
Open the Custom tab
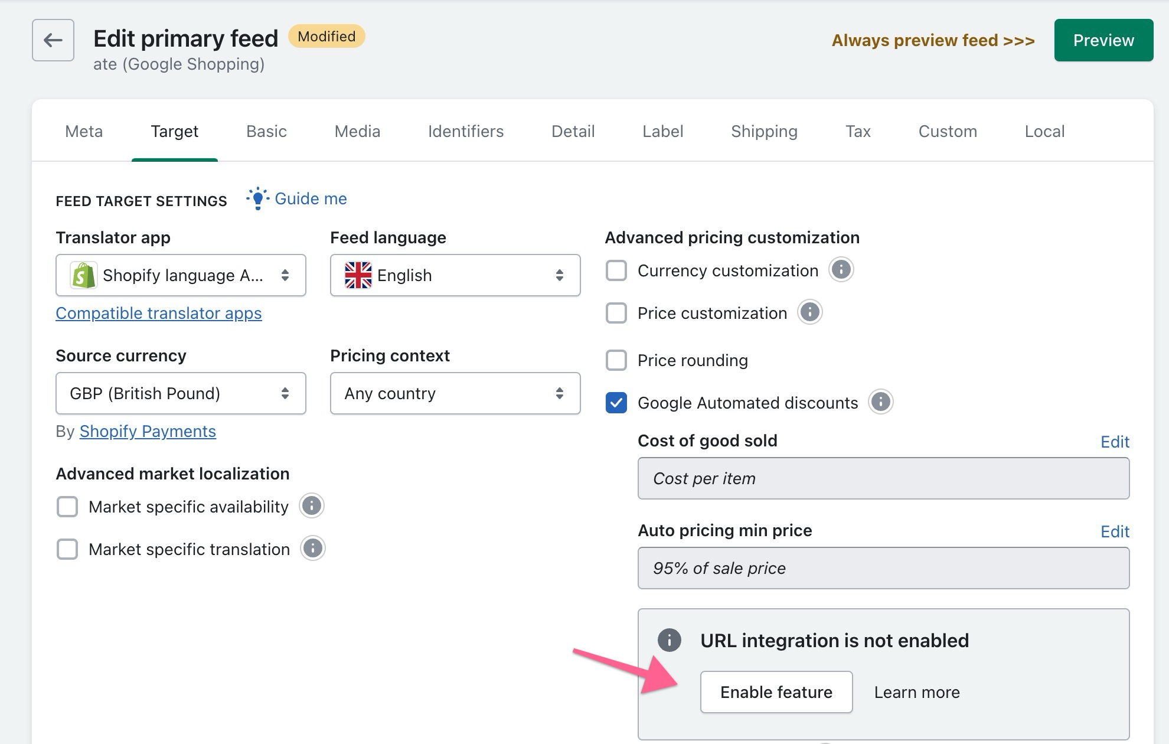pyautogui.click(x=948, y=131)
